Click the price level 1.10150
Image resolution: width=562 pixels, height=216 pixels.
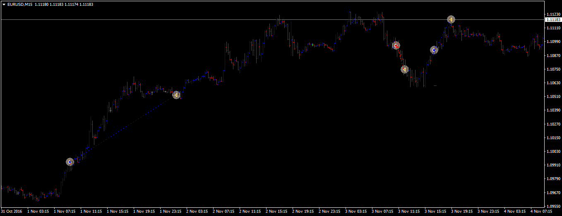coord(553,138)
